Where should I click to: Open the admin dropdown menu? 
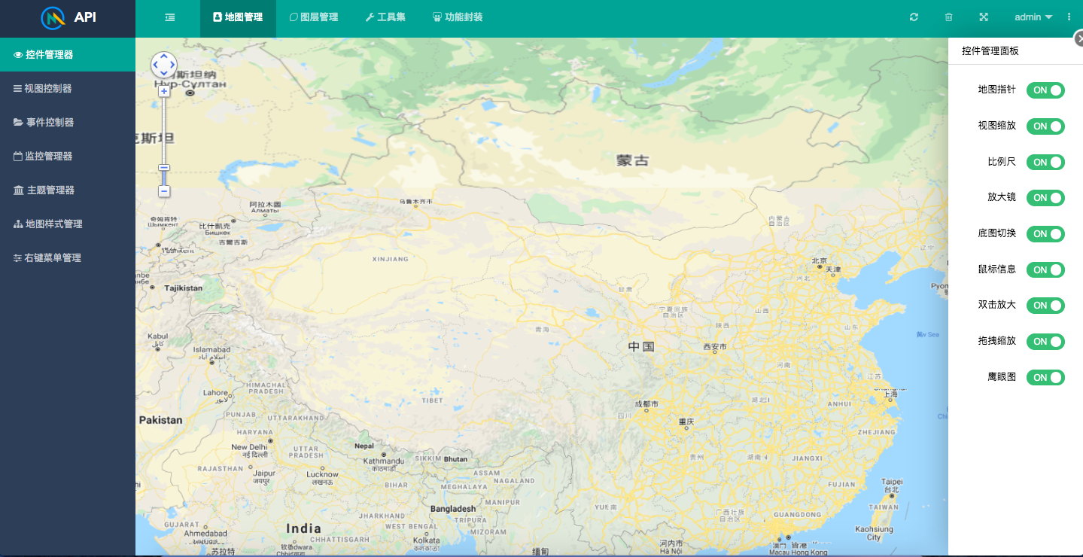1033,17
